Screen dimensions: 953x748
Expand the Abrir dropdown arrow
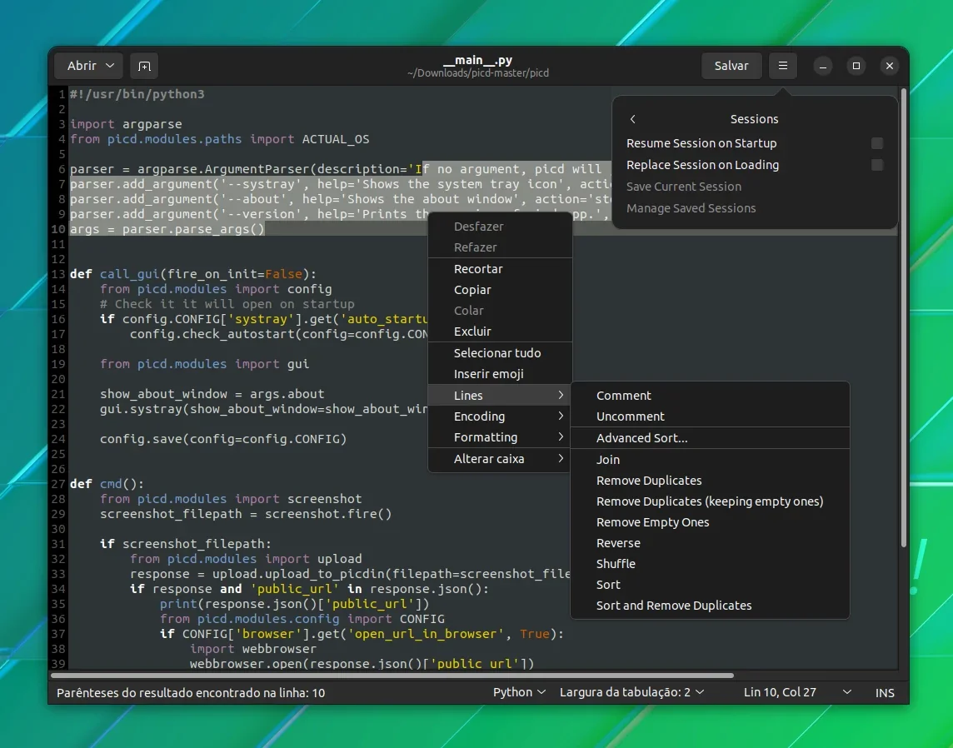coord(110,66)
